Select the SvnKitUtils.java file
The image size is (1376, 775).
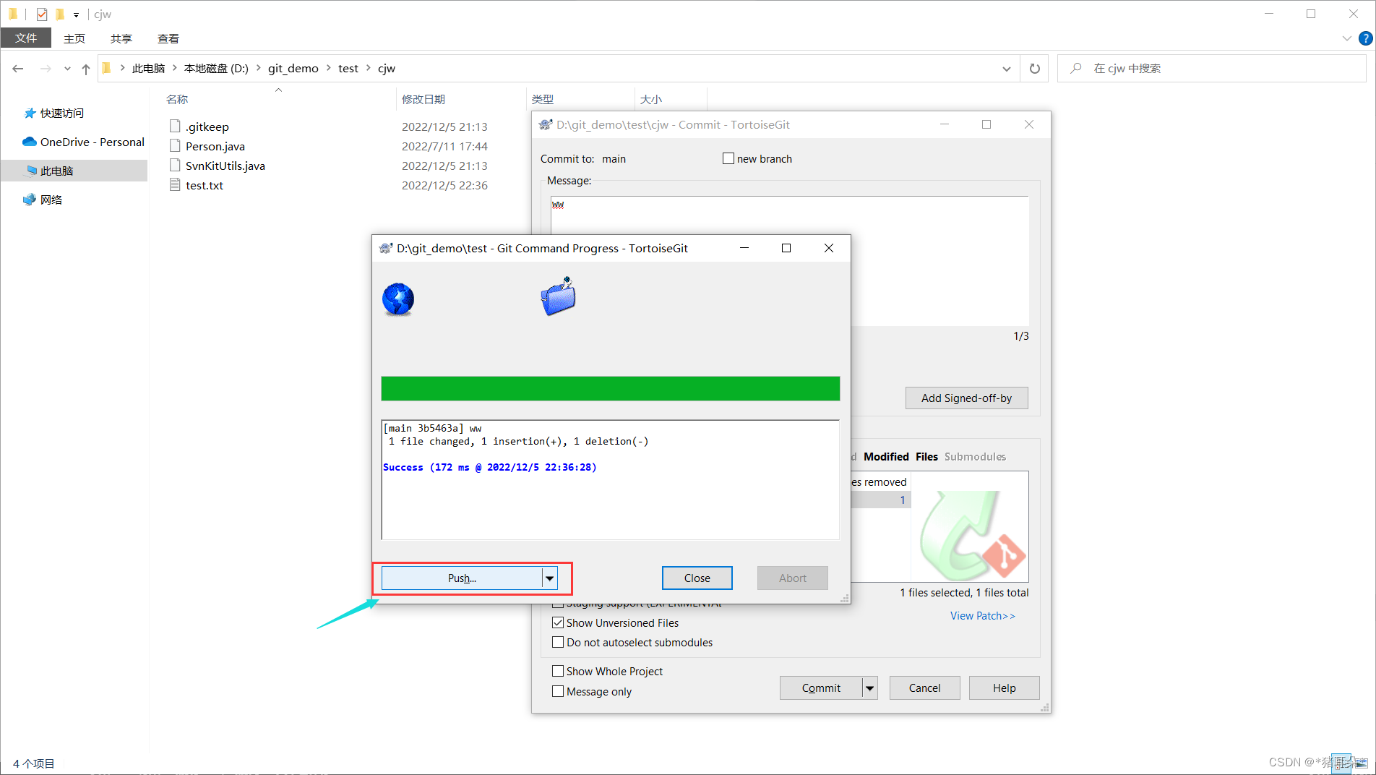[x=225, y=166]
